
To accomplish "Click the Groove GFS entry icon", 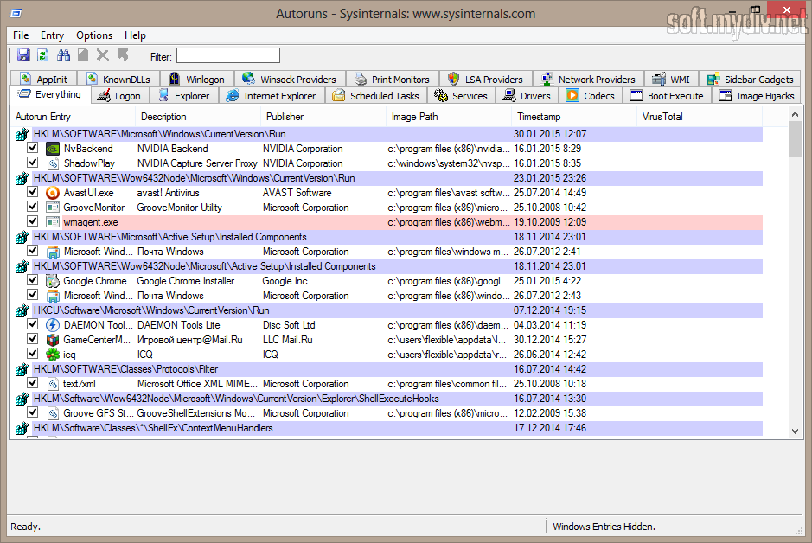I will pyautogui.click(x=53, y=413).
